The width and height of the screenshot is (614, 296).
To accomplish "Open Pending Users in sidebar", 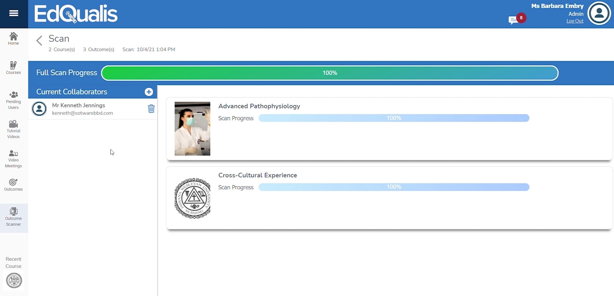I will [14, 100].
